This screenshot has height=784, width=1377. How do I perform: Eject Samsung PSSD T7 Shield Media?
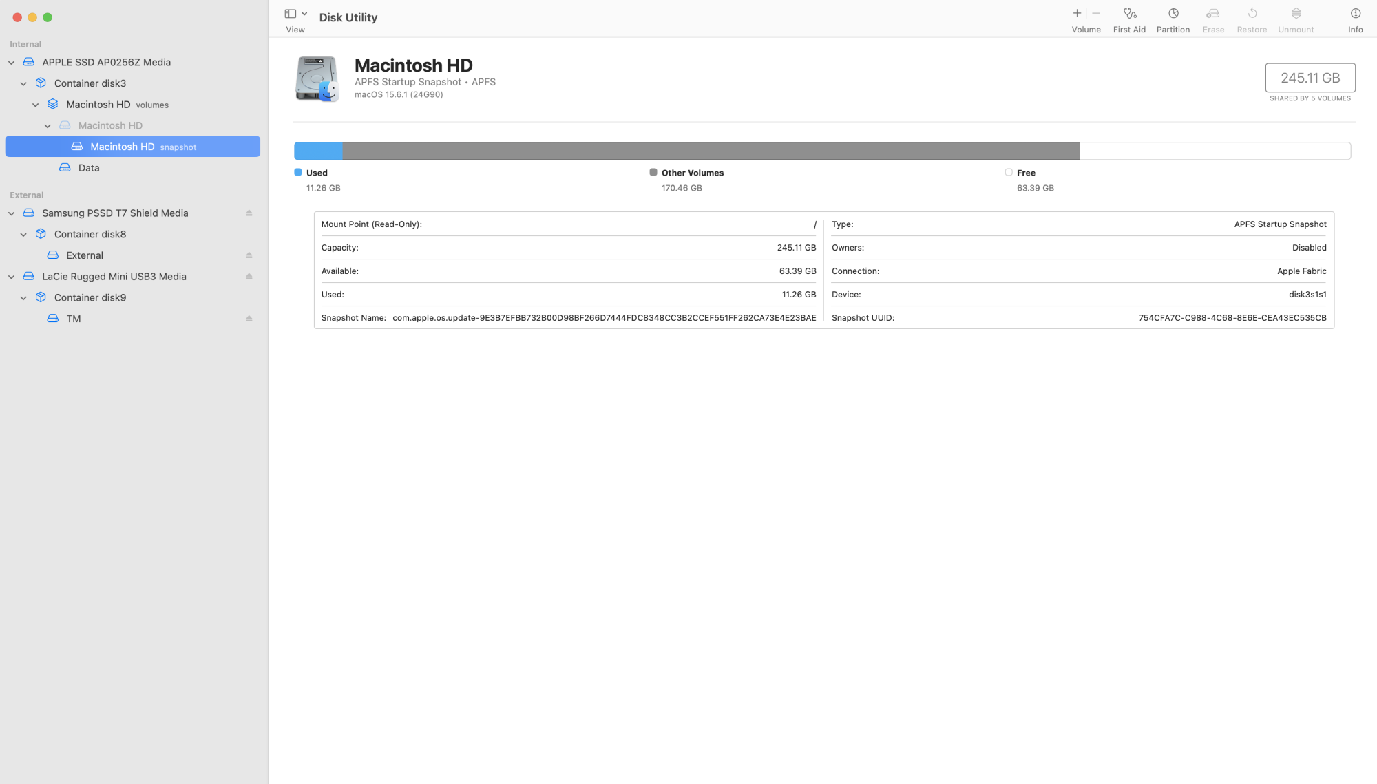tap(249, 213)
